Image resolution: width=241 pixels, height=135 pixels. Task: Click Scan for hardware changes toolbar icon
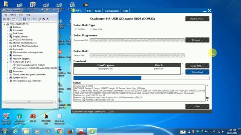tap(34, 19)
